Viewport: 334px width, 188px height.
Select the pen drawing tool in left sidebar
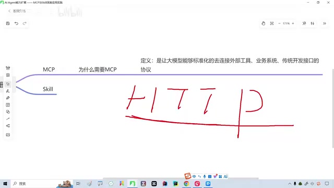click(8, 98)
